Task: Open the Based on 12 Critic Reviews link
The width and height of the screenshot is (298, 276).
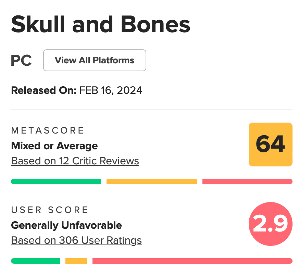Action: pos(75,161)
